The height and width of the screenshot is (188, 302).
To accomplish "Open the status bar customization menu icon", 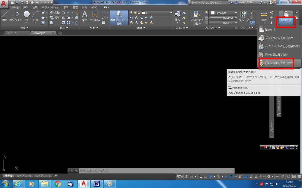I will pos(299,177).
